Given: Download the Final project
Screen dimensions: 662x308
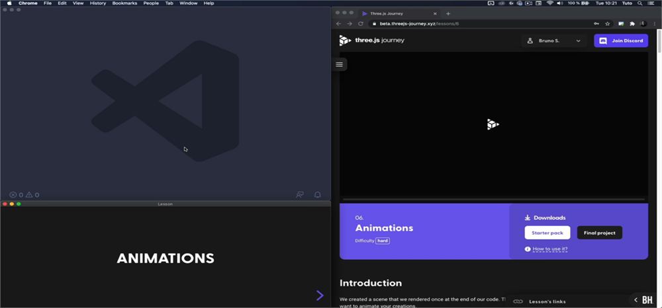Looking at the screenshot, I should click(x=600, y=233).
